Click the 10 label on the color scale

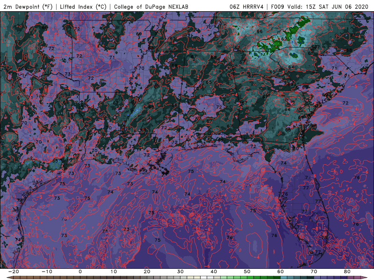(114, 272)
